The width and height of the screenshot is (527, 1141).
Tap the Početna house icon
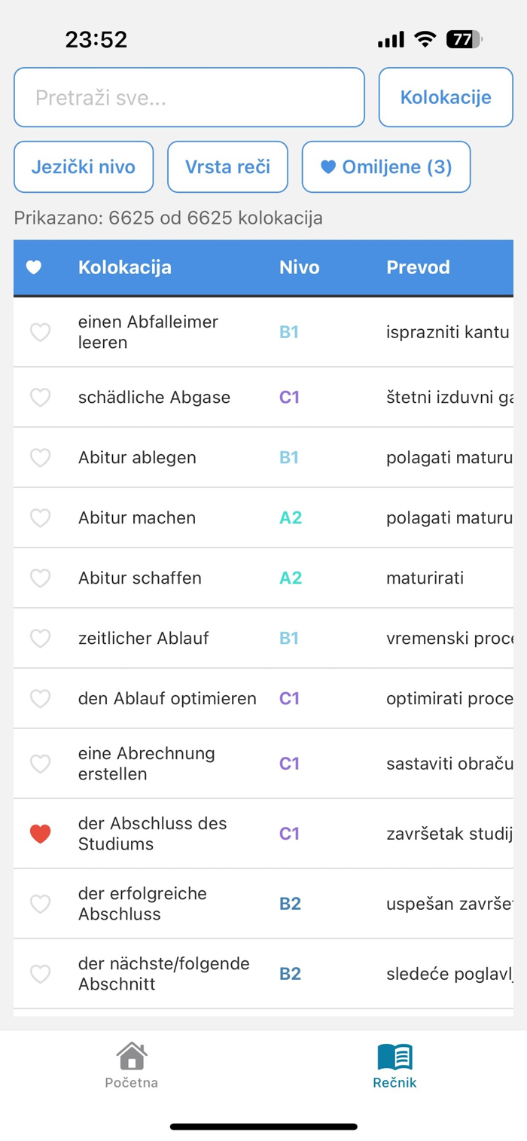(x=131, y=1056)
